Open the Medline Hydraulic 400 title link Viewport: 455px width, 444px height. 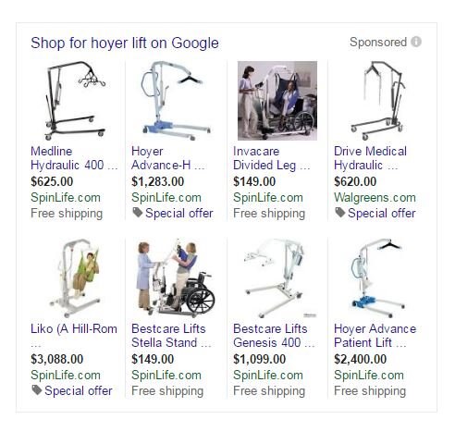(74, 158)
